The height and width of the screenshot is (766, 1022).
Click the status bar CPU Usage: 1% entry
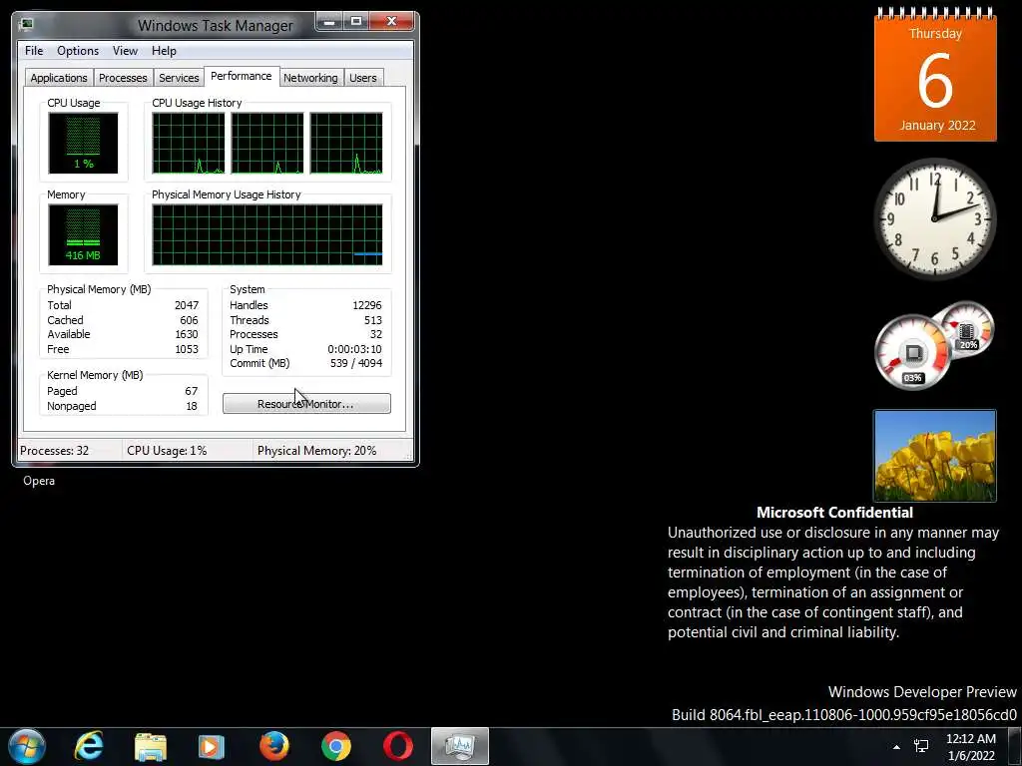coord(167,451)
